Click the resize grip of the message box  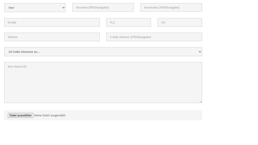click(x=201, y=102)
